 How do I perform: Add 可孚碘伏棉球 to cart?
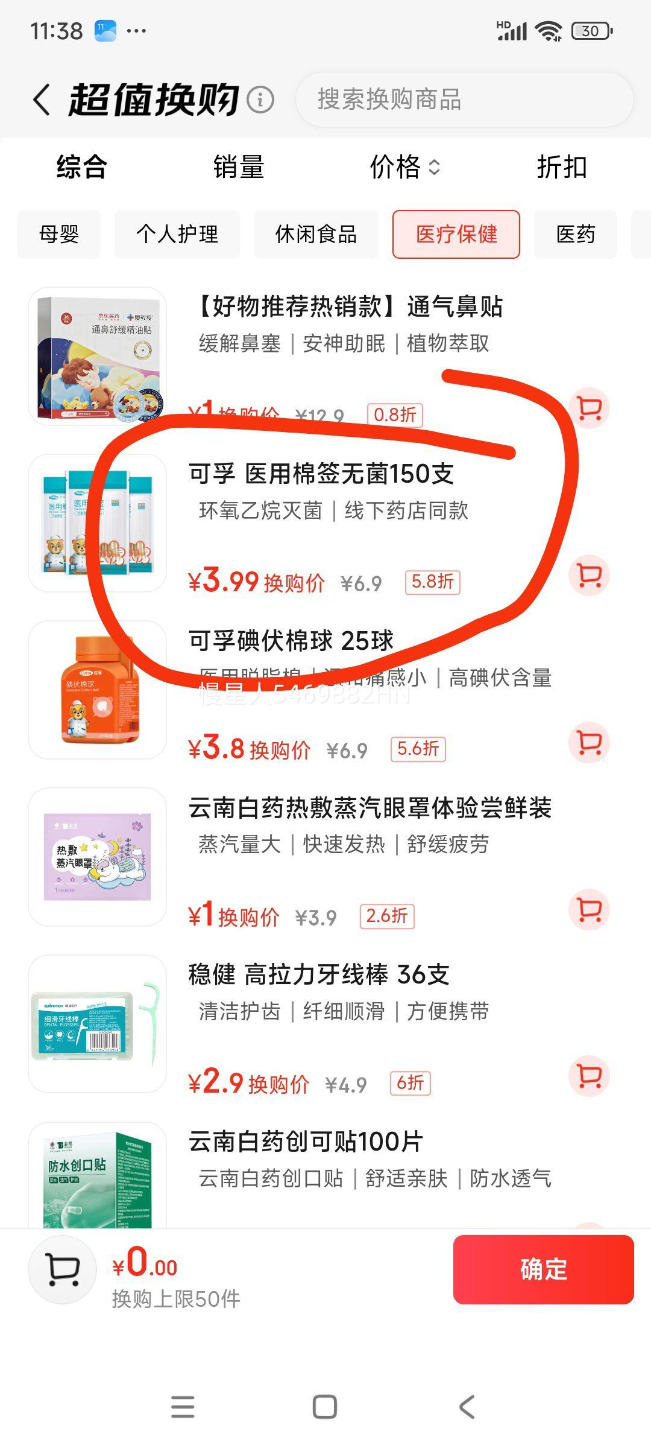point(590,743)
